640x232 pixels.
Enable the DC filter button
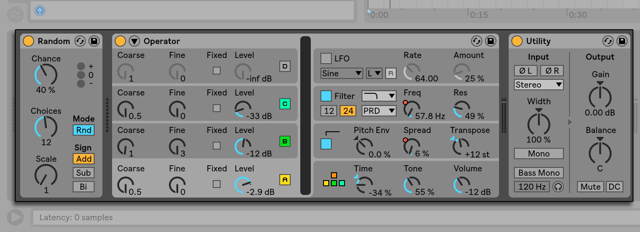point(614,187)
